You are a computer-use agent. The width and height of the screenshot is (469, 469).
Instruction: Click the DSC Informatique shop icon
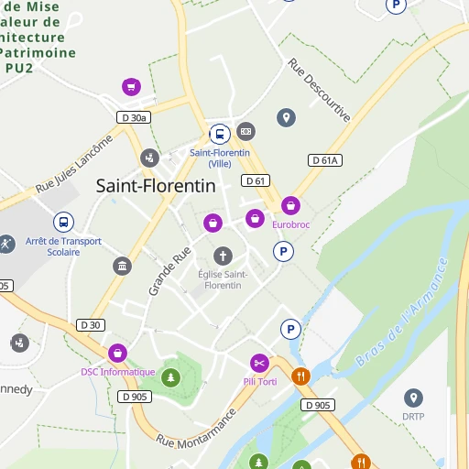(117, 354)
